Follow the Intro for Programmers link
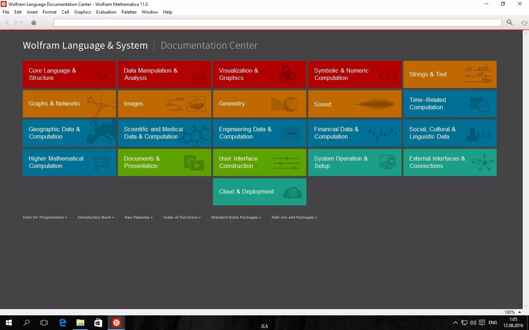The width and height of the screenshot is (529, 330). [45, 217]
